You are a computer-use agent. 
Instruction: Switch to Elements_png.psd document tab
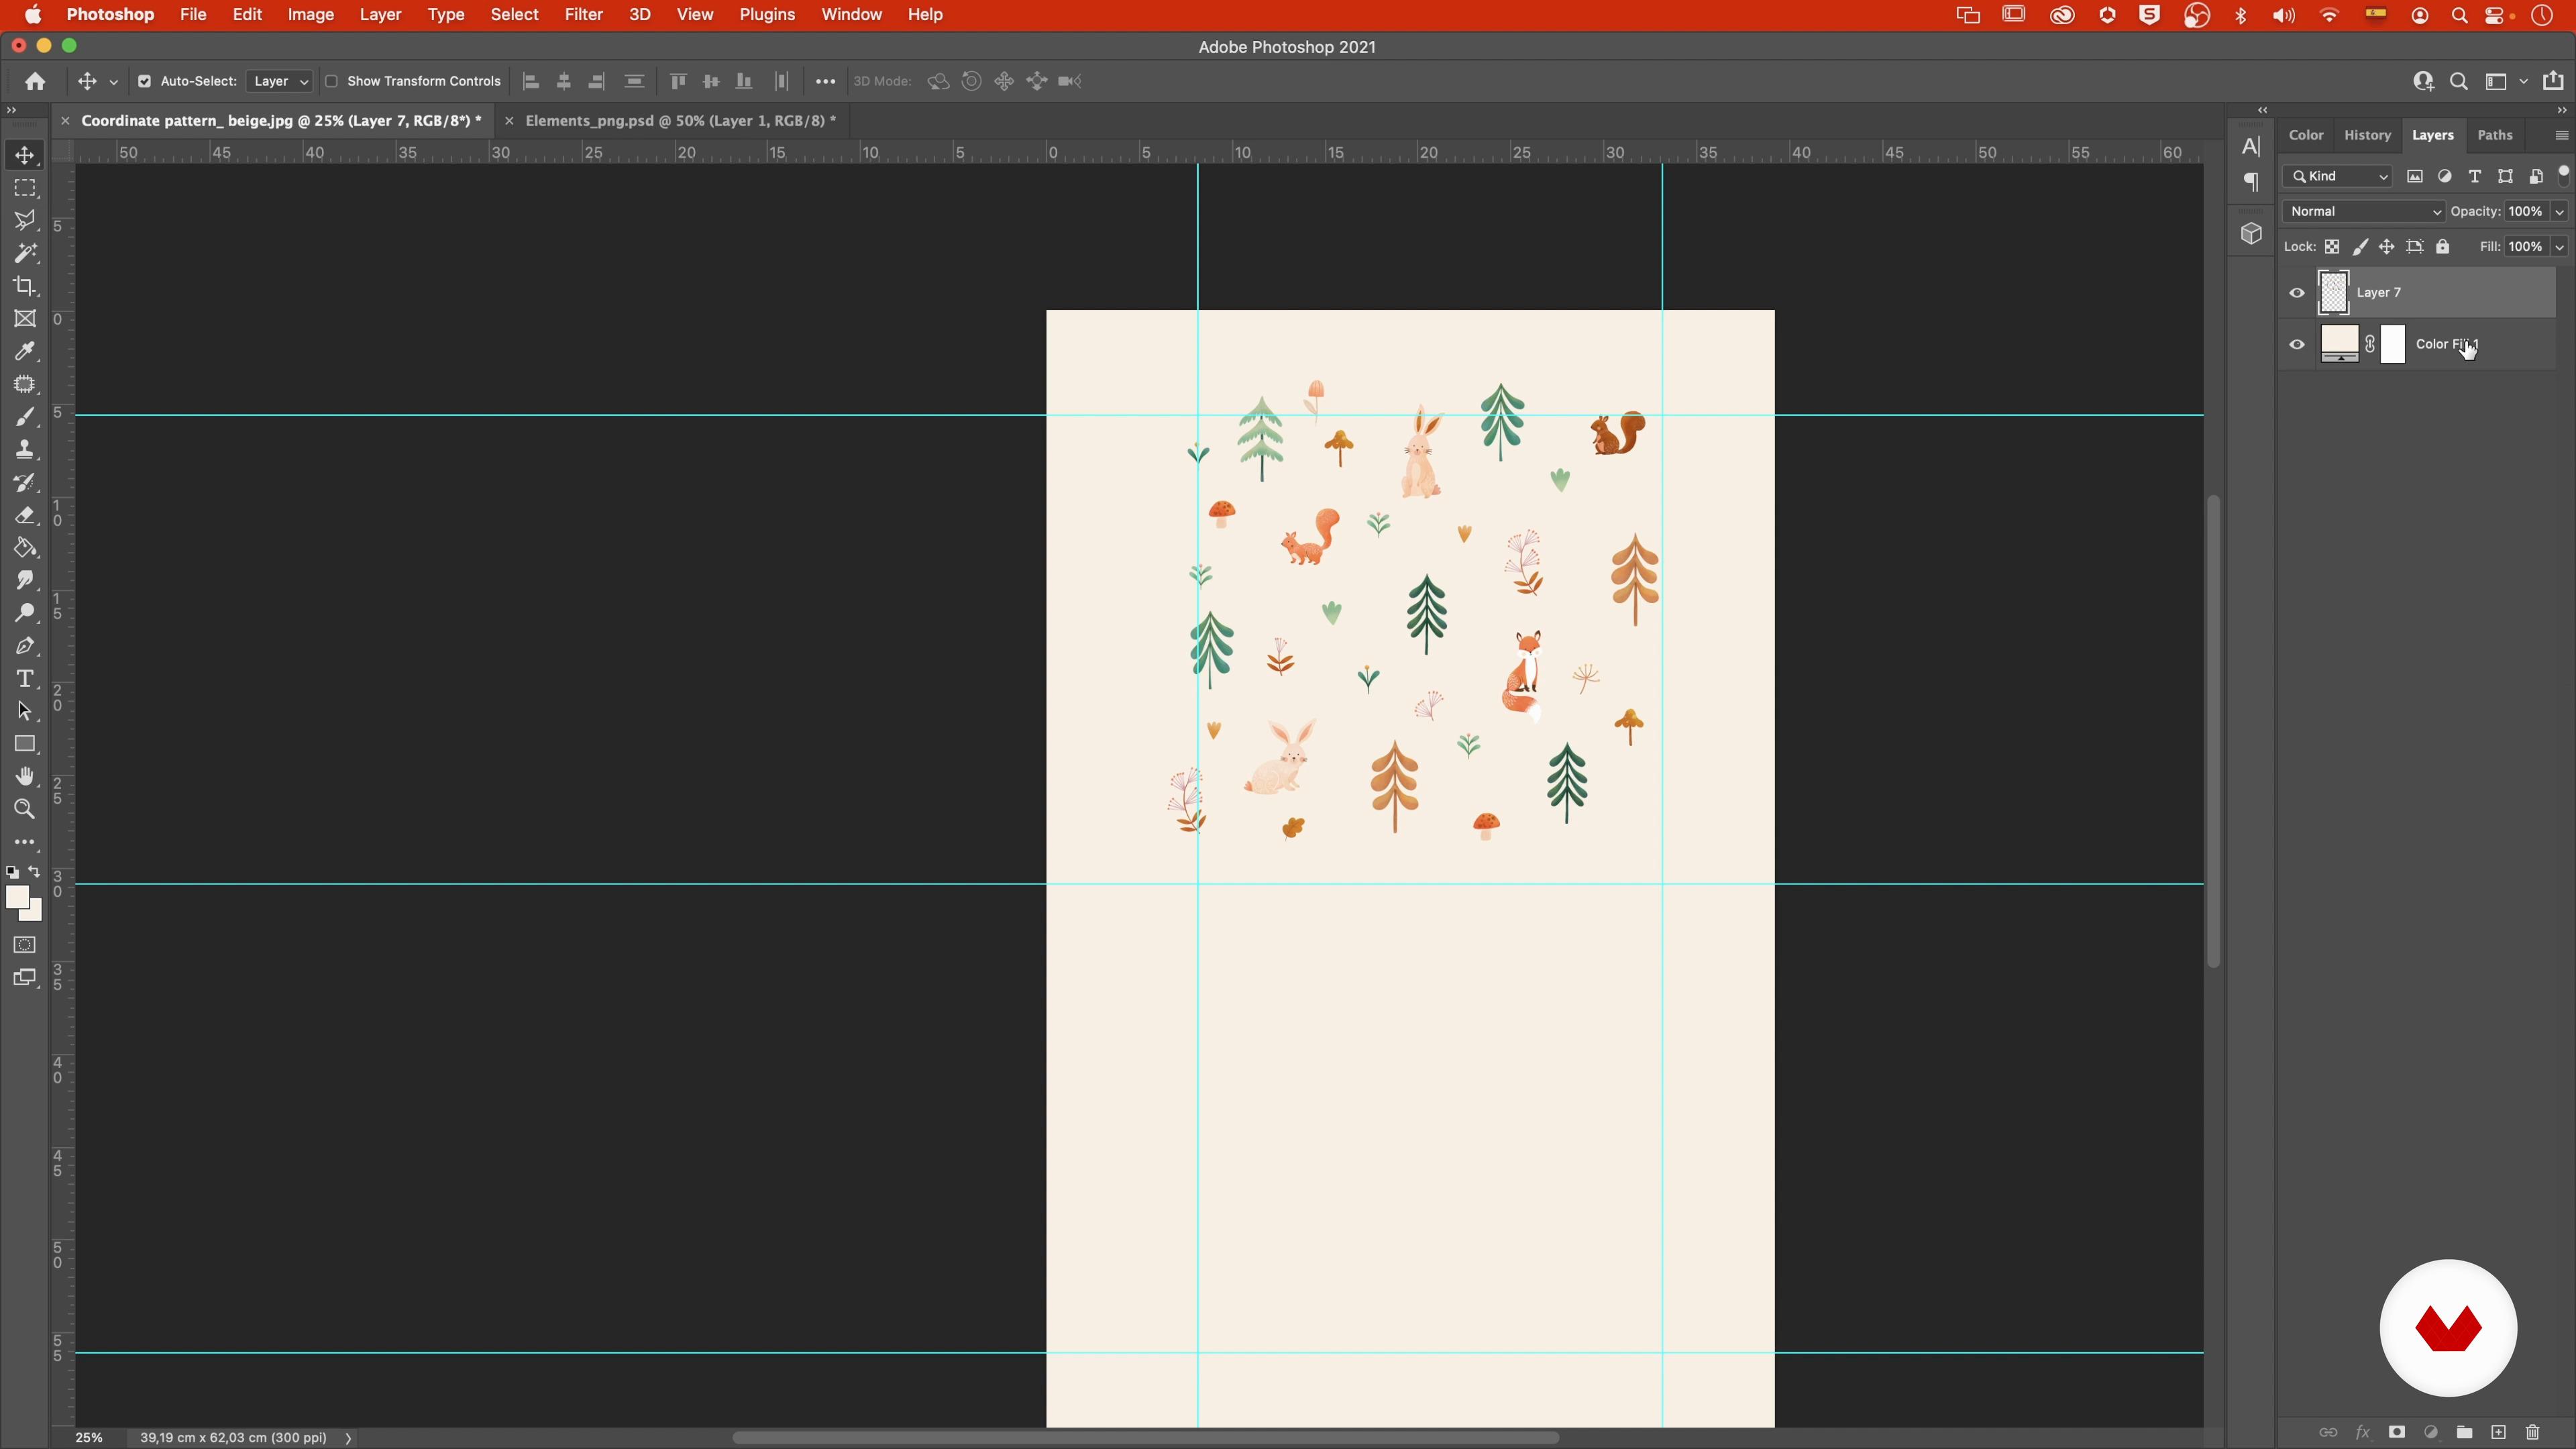(x=680, y=120)
